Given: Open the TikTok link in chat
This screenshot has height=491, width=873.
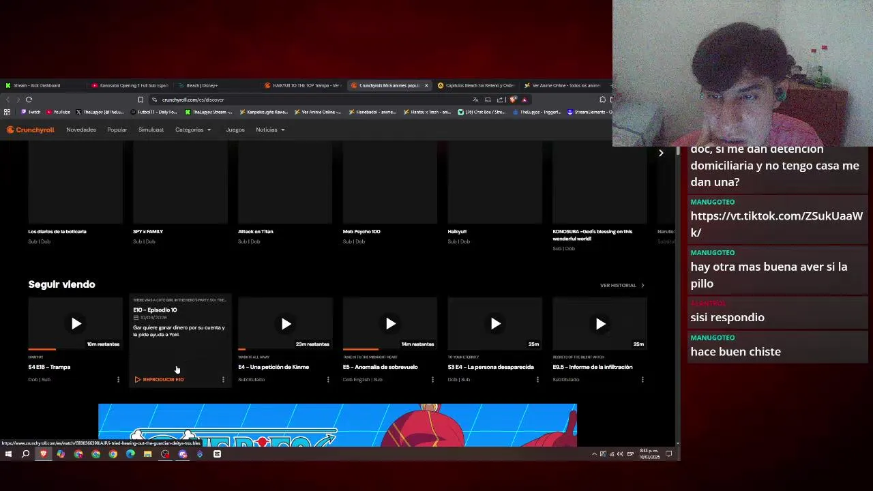Looking at the screenshot, I should (776, 224).
